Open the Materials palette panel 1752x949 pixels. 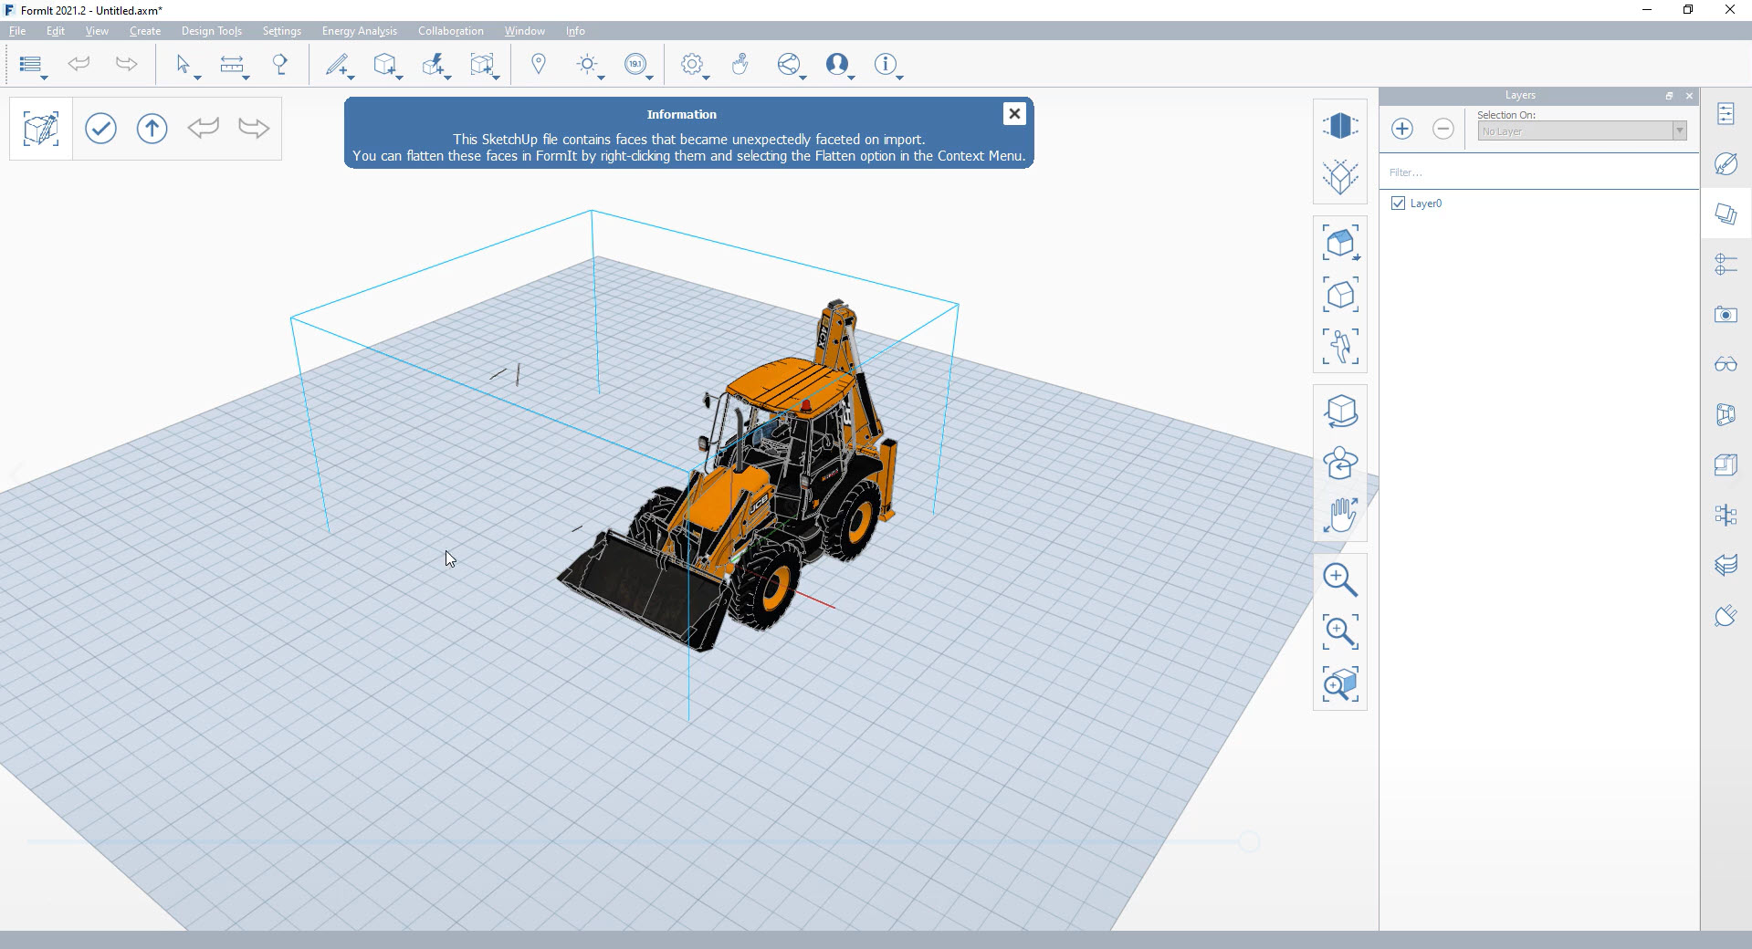click(1726, 164)
